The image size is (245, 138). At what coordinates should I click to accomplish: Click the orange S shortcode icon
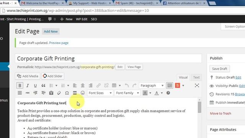point(177,85)
